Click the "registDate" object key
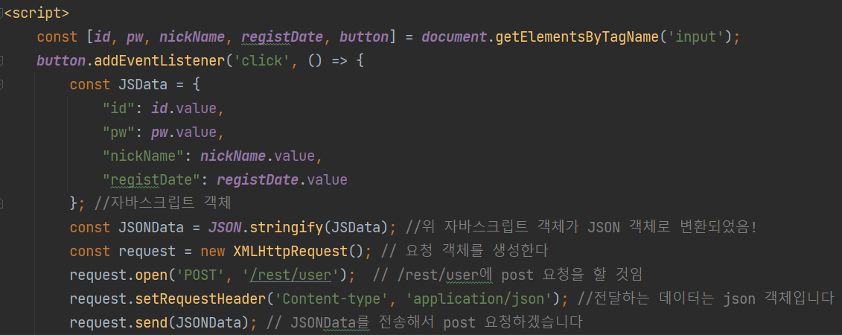Screen dimensions: 842x335 tap(151, 179)
